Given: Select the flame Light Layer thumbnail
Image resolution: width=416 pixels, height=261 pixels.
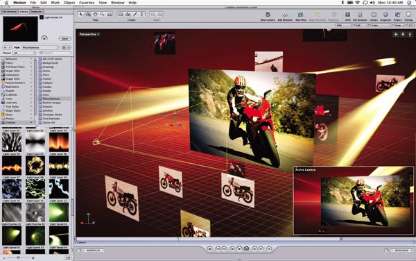Looking at the screenshot, I should 59,142.
